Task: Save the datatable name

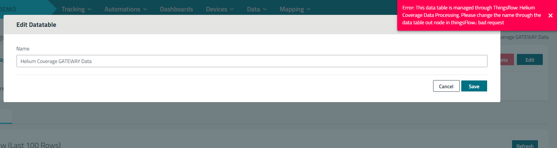Action: coord(474,86)
